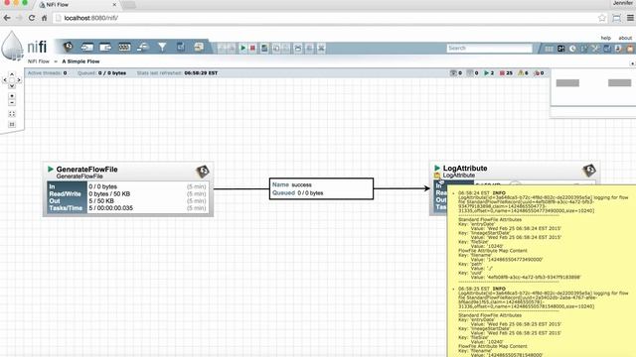
Task: Zoom in on the canvas
Action: coord(12,96)
